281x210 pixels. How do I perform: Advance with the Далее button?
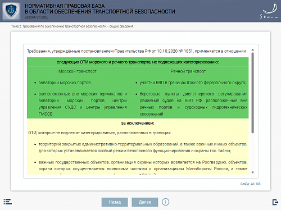click(145, 202)
